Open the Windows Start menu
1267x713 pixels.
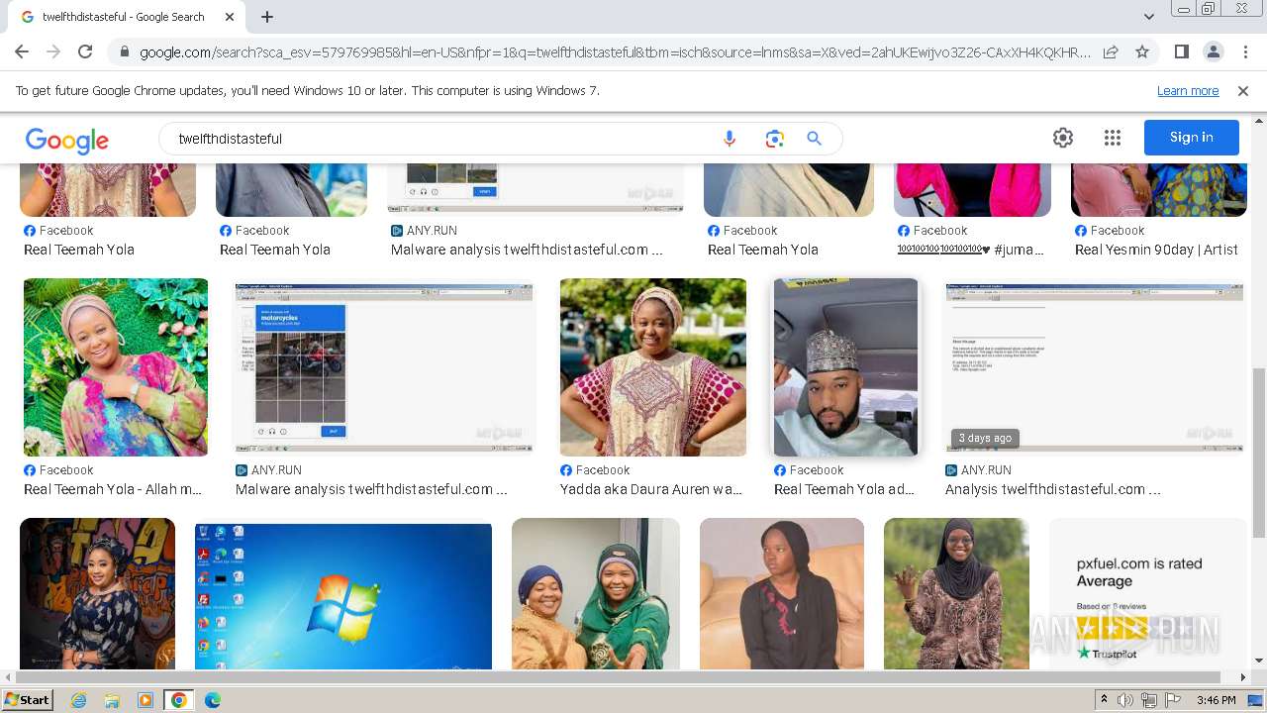(27, 700)
